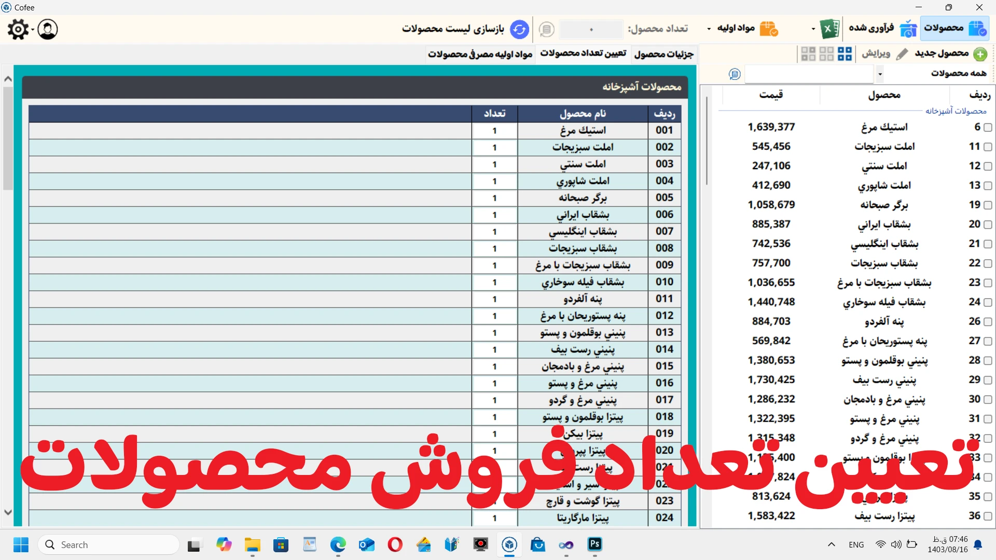Check the box for row 12 املت سنتي

988,166
